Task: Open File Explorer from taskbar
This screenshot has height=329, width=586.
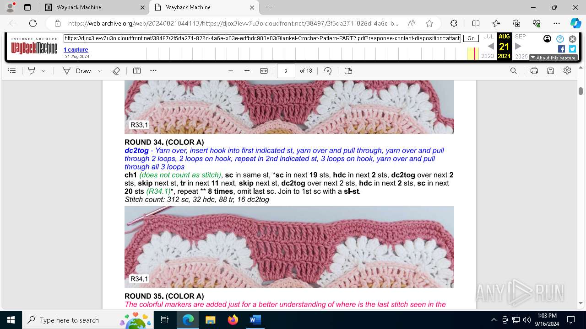Action: (x=210, y=320)
